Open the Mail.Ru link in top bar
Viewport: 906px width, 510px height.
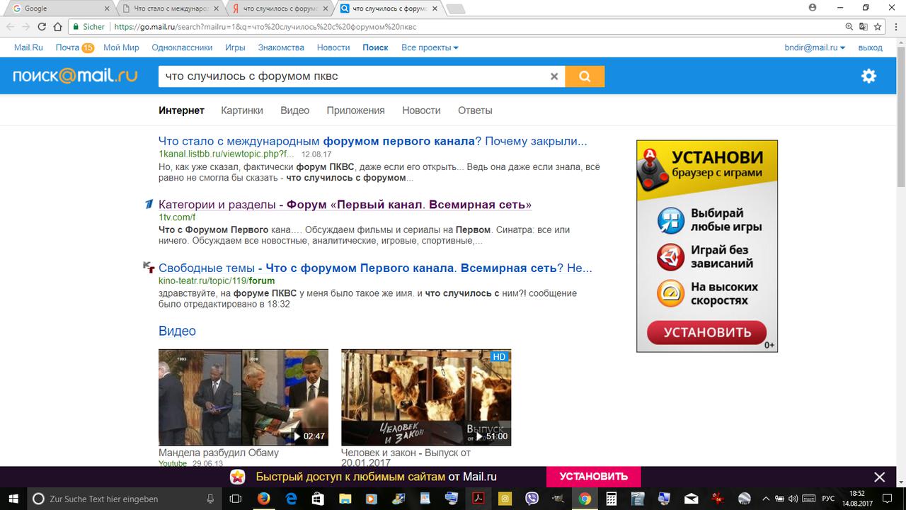pos(28,47)
